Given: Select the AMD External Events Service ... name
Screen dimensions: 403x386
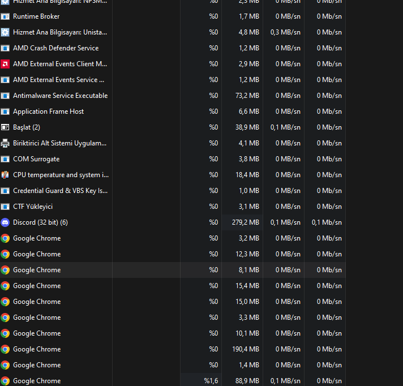Looking at the screenshot, I should 59,80.
